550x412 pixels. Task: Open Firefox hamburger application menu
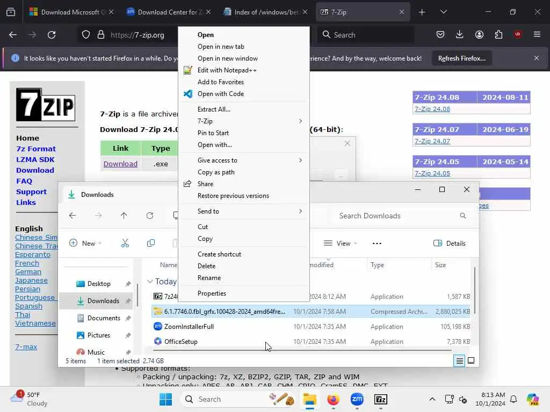point(537,34)
